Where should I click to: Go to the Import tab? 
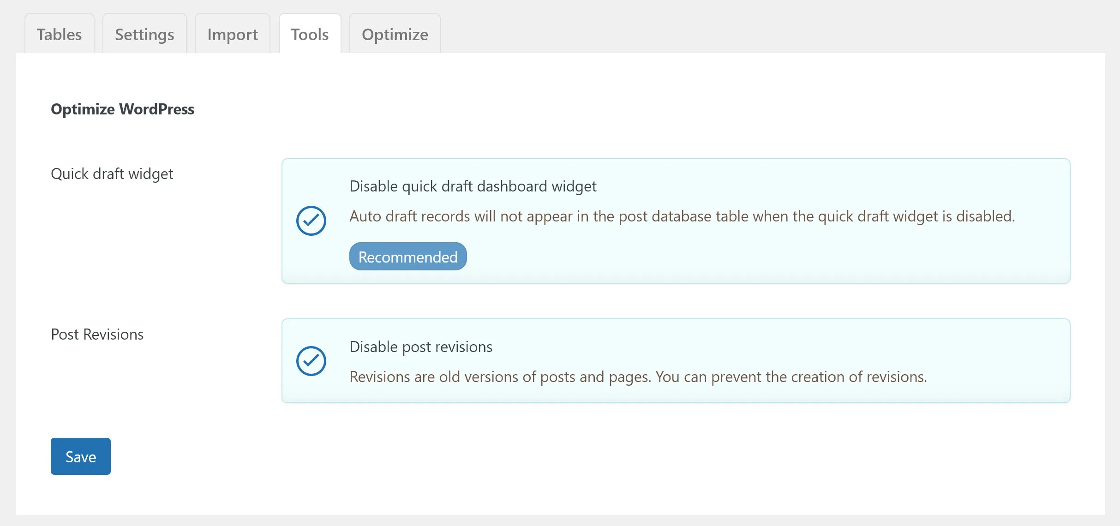pyautogui.click(x=233, y=34)
